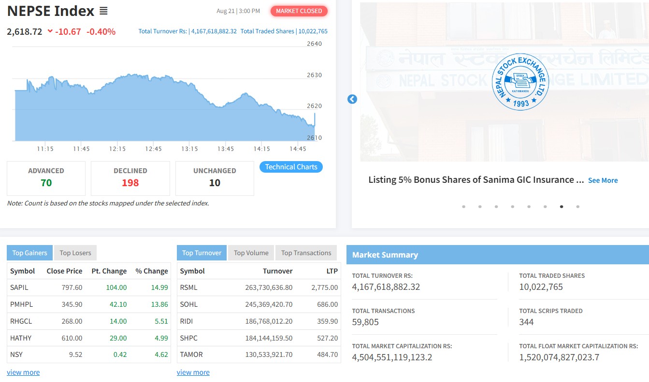
Task: Select the TAMOR symbol in turnover table
Action: click(191, 355)
